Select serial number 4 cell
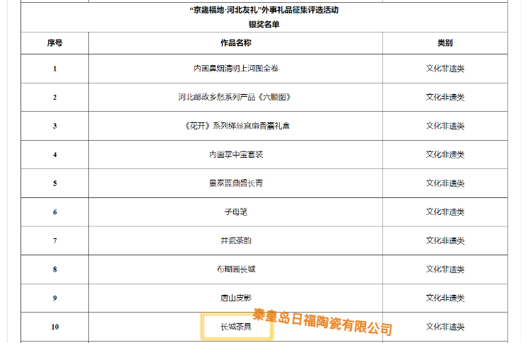This screenshot has width=530, height=343. pos(54,155)
